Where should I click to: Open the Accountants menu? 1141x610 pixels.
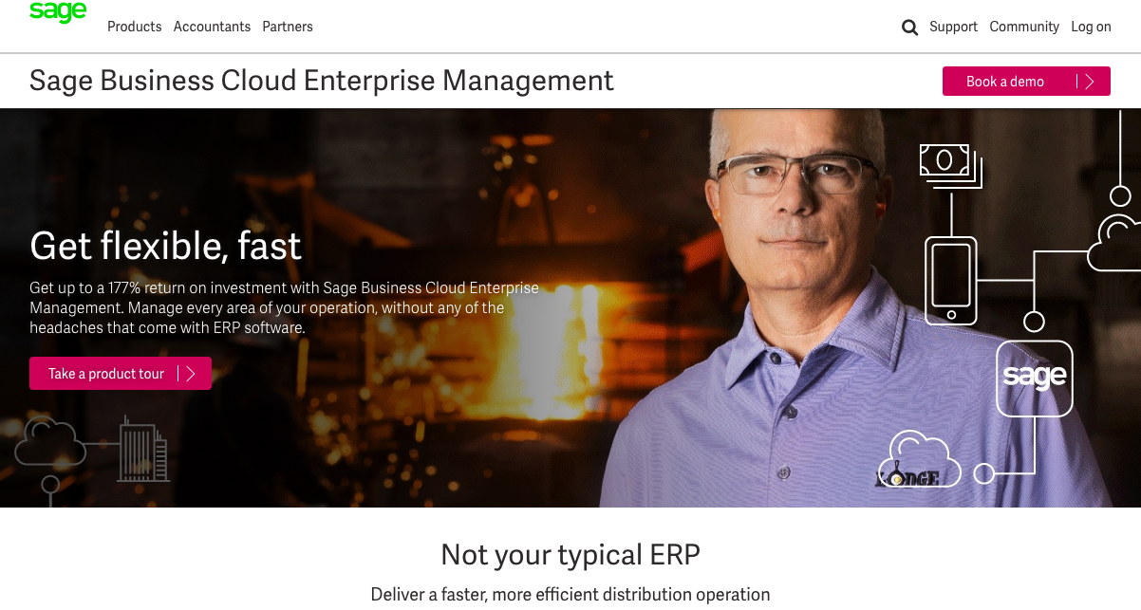pyautogui.click(x=212, y=27)
